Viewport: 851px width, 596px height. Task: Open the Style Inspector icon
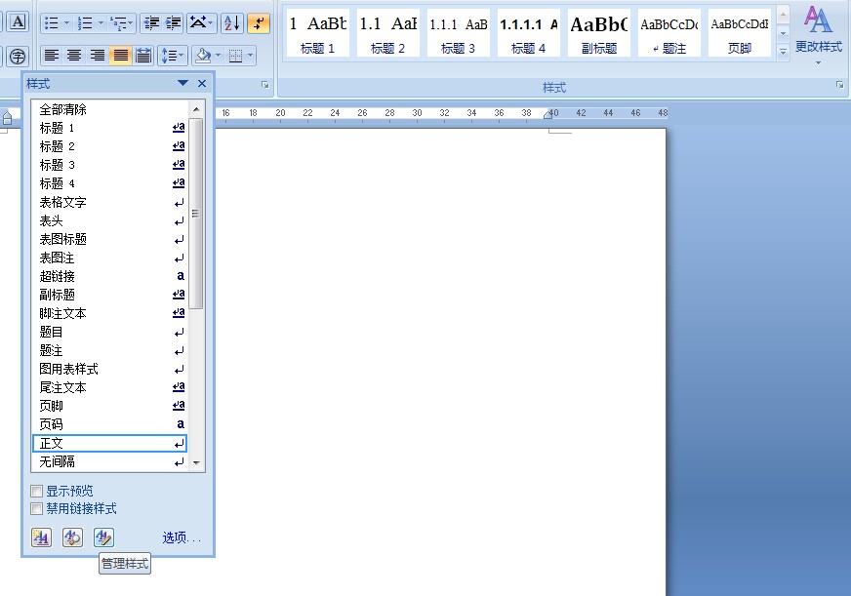pos(72,537)
